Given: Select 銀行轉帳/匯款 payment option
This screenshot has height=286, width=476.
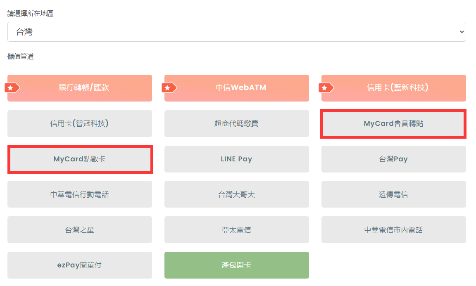Looking at the screenshot, I should coord(79,88).
